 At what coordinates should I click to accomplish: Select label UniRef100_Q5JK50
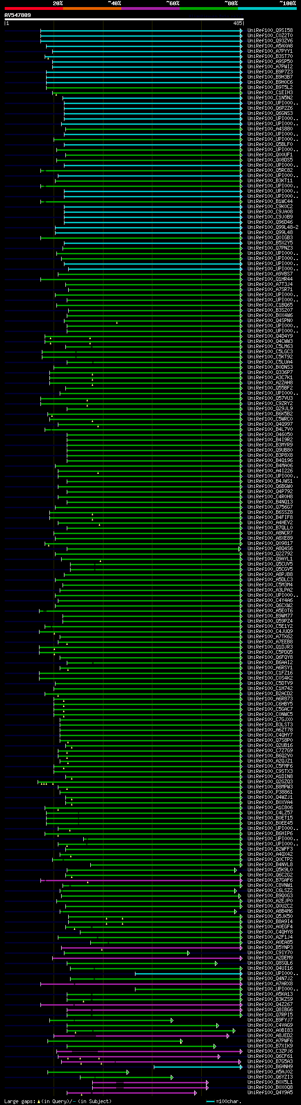[x=270, y=916]
